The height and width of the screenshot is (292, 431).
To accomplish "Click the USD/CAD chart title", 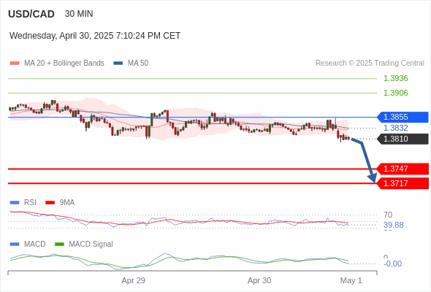I will (31, 14).
